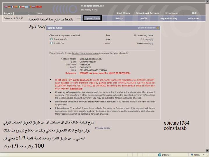Viewport: 209px width, 157px height.
Task: Switch language using the Chinese flag
Action: pos(40,7)
